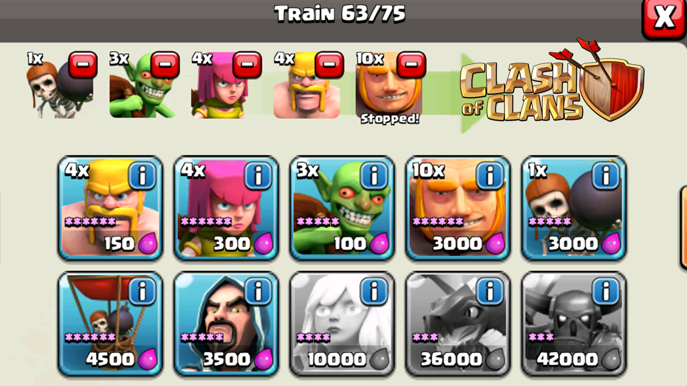
Task: Remove one queued Barbarian with minus button
Action: click(x=330, y=65)
